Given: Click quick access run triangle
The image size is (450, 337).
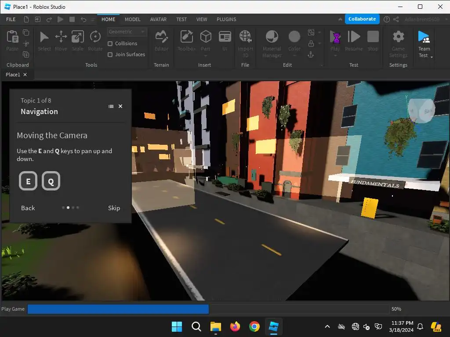Looking at the screenshot, I should click(x=60, y=19).
